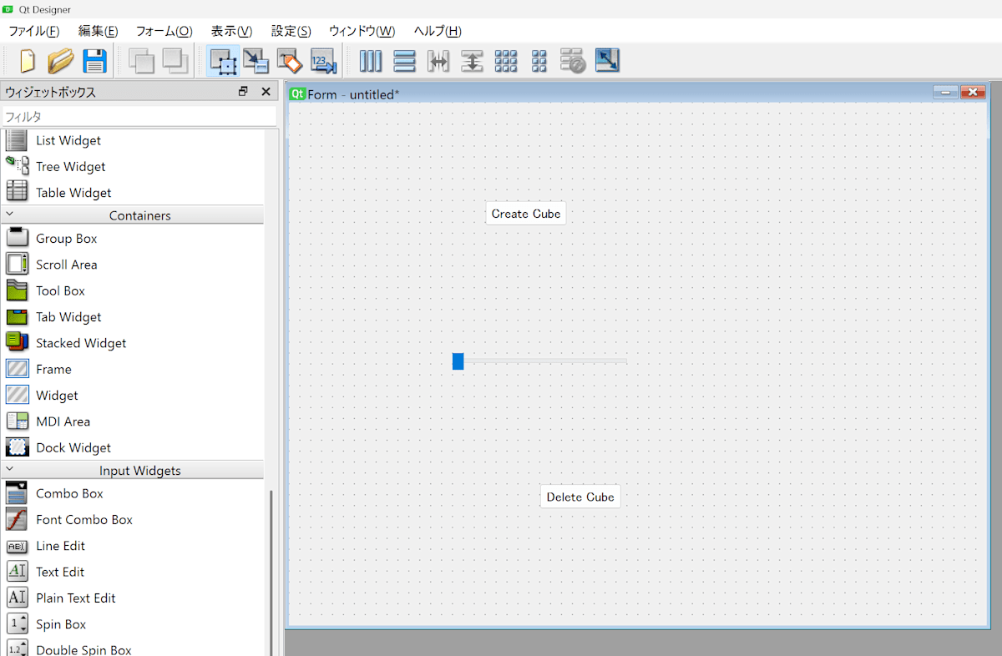This screenshot has height=656, width=1002.
Task: Click the Create Cube button
Action: (x=526, y=214)
